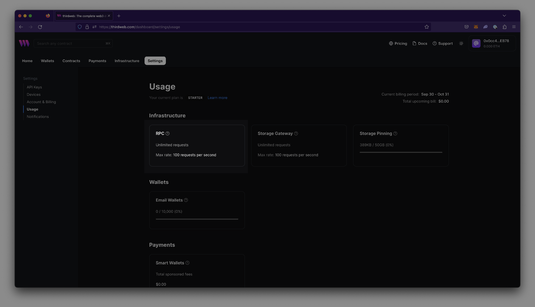Open the wallet account 0x0cc4...EB78 dropdown

492,43
